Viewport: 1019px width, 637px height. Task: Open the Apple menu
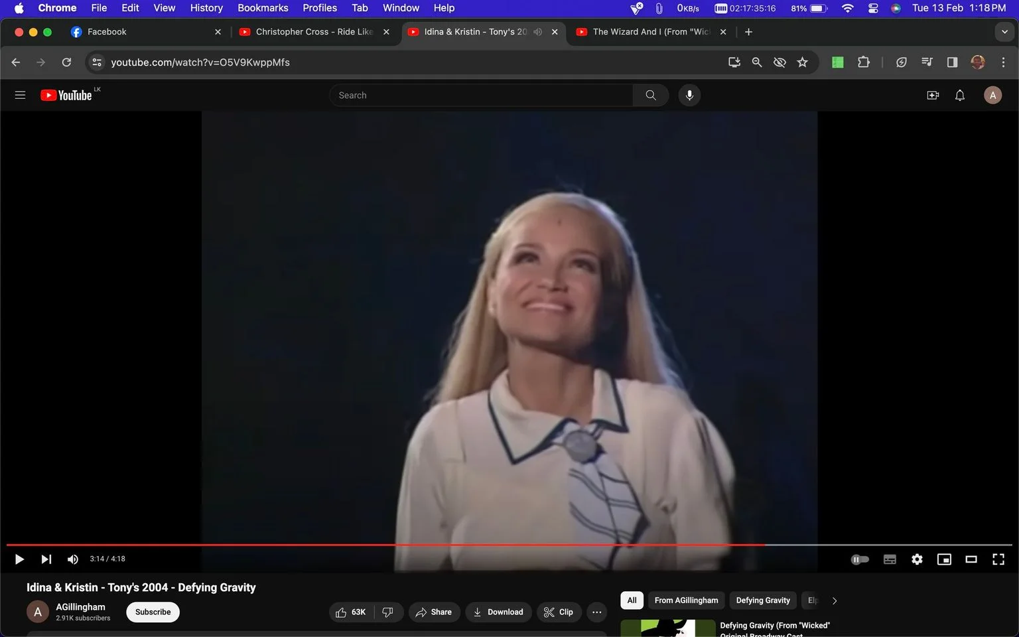[19, 8]
